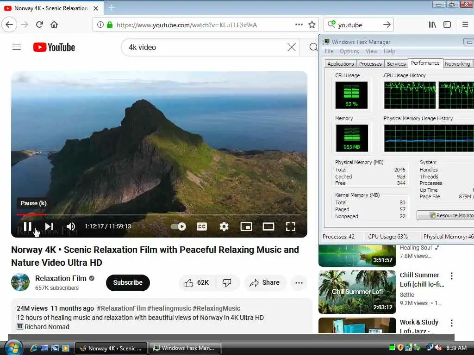
Task: Toggle the autoplay switch in player
Action: pyautogui.click(x=178, y=226)
